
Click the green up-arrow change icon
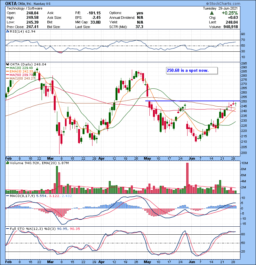click(x=212, y=13)
